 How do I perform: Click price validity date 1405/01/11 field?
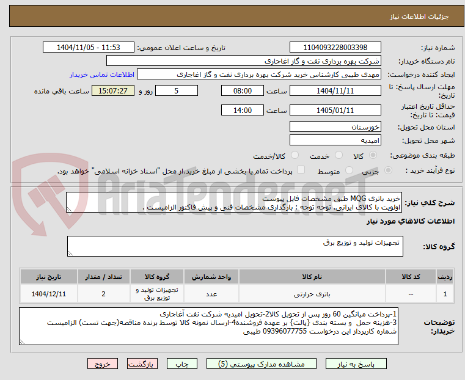tap(335, 110)
